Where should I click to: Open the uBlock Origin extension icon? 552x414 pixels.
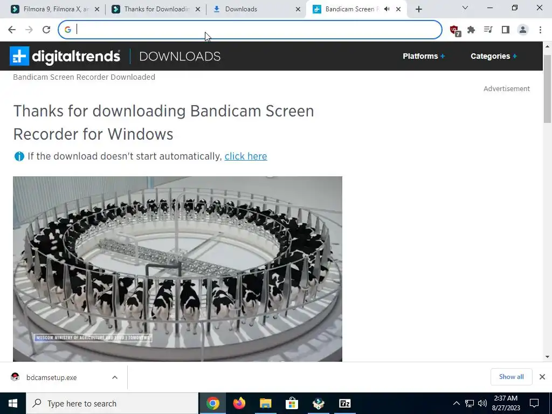455,30
